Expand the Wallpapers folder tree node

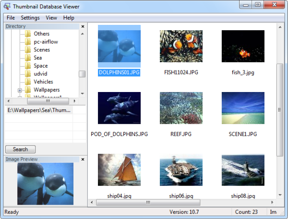tap(20, 90)
